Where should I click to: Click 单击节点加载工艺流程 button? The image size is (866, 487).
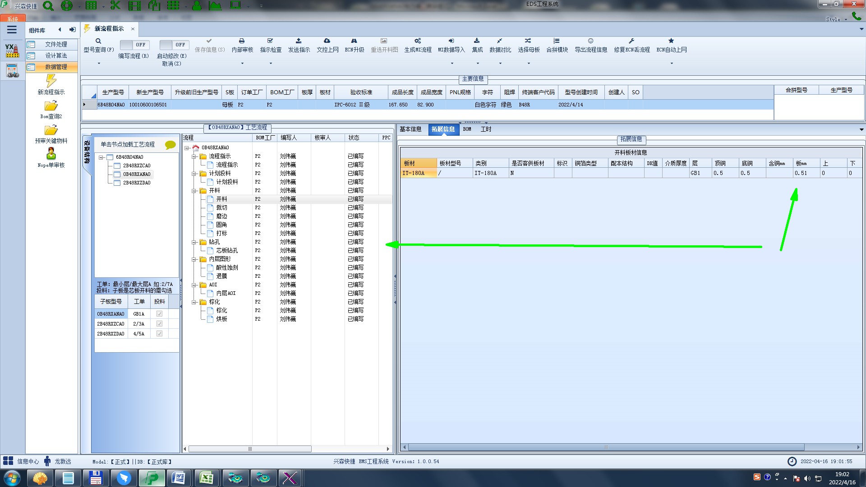pyautogui.click(x=128, y=144)
